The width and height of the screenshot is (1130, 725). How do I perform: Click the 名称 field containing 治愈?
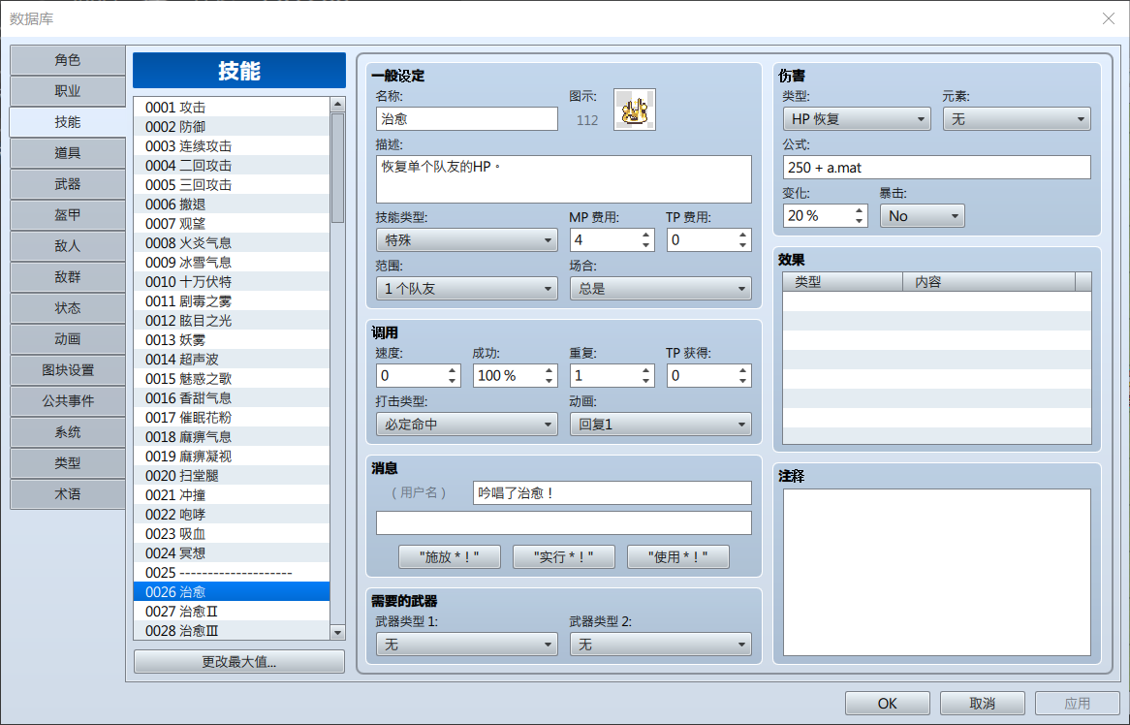tap(466, 119)
